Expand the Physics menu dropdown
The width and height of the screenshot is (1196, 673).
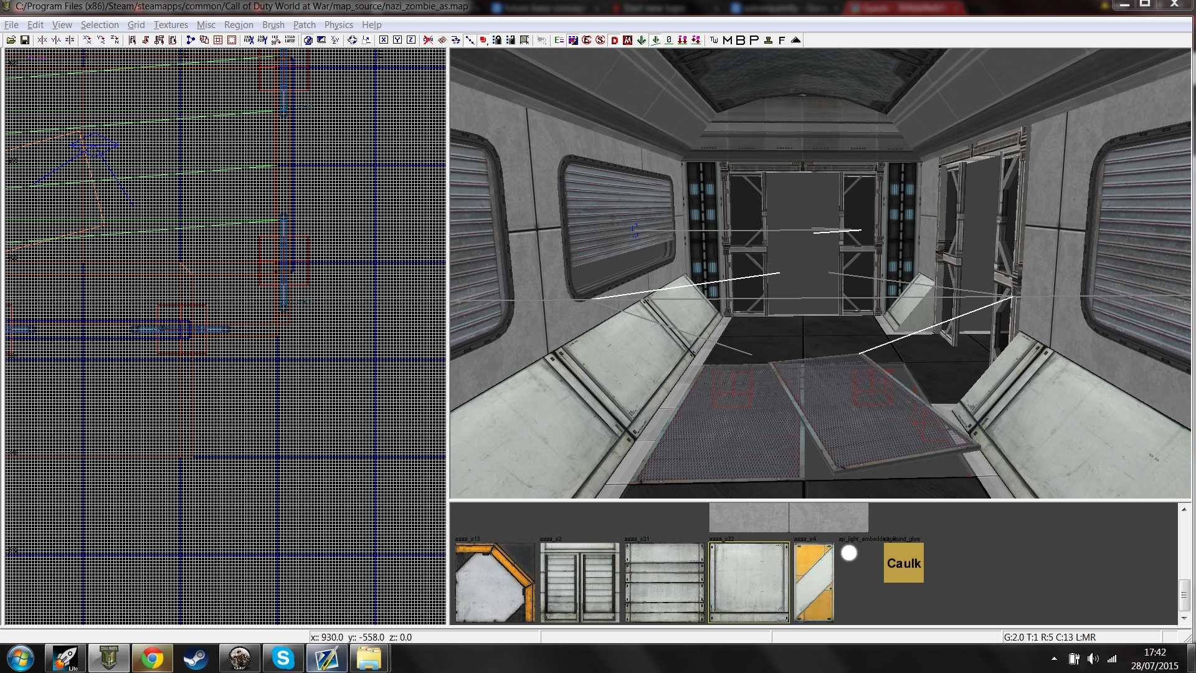(338, 25)
